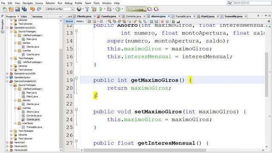
Task: Click the Profile Project toolbar icon
Action: (118, 9)
